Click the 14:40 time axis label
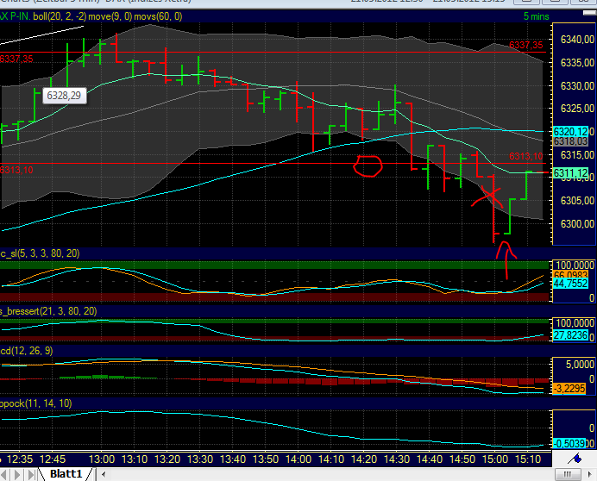Viewport: 597px width, 481px height. [x=429, y=459]
